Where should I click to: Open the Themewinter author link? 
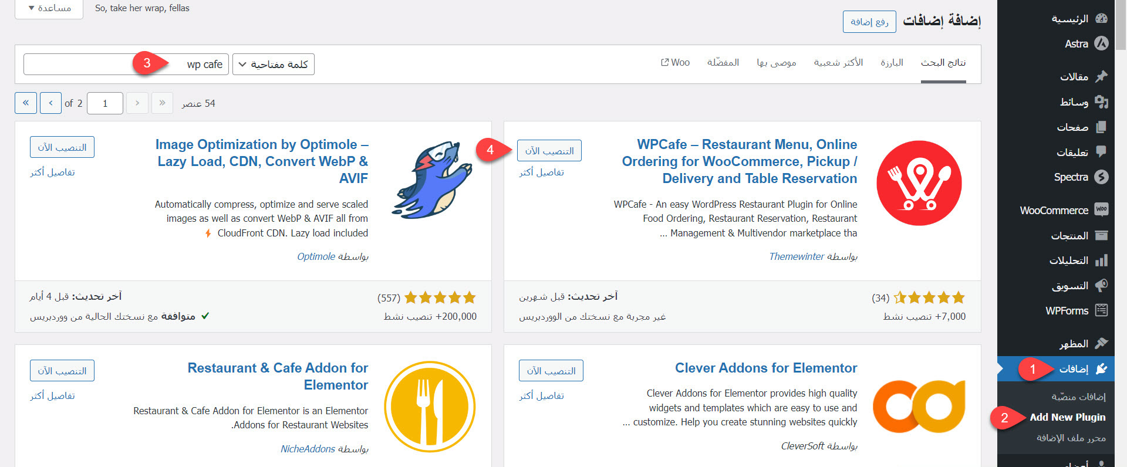[x=797, y=256]
